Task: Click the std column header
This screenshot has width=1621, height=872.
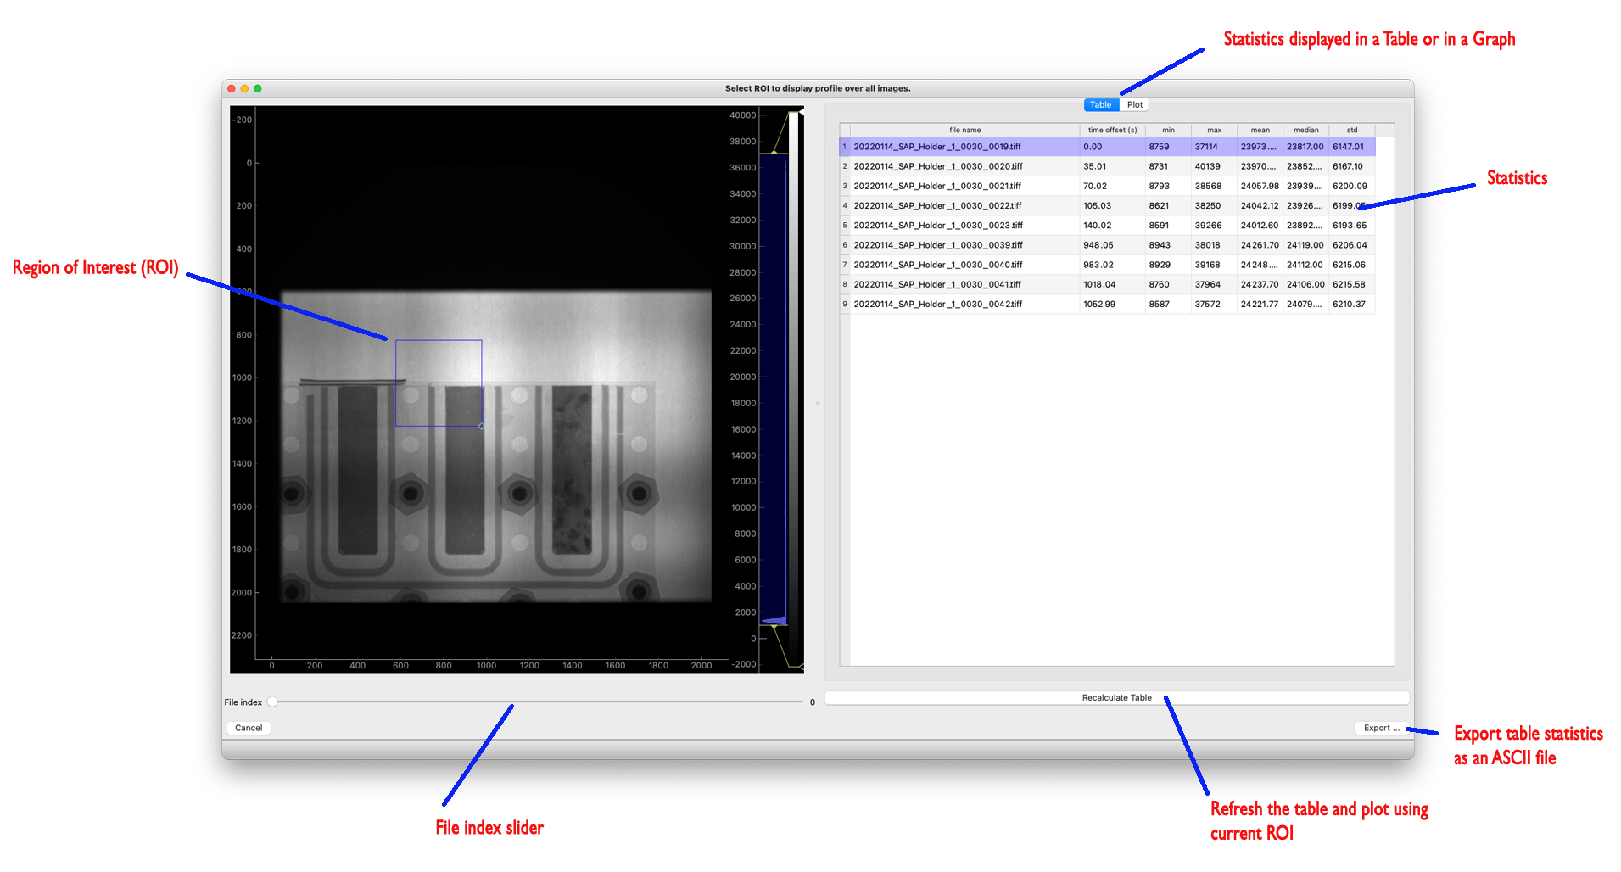Action: coord(1352,131)
